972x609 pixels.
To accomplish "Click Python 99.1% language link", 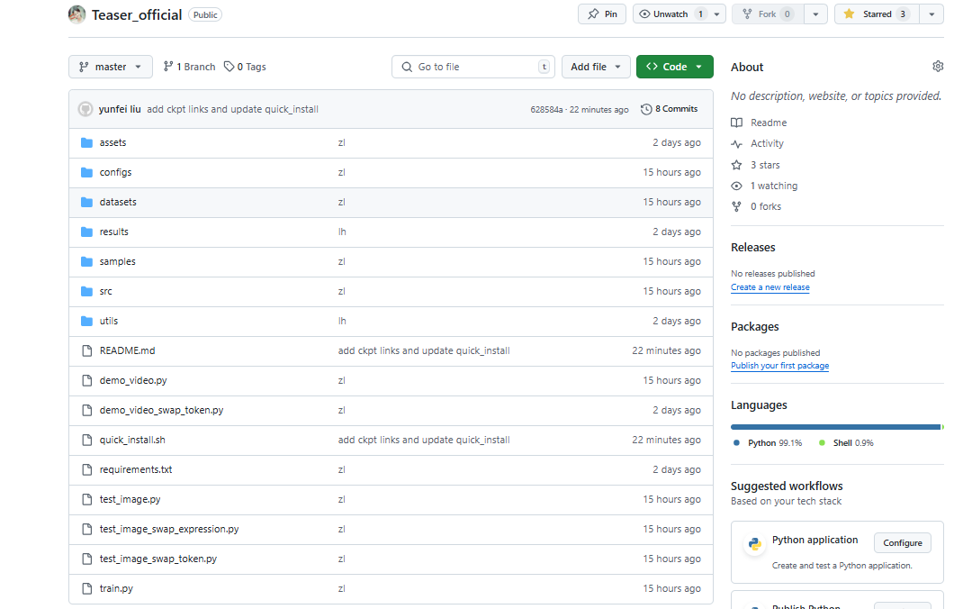I will click(x=768, y=443).
